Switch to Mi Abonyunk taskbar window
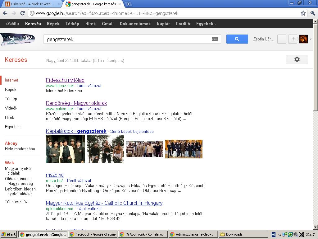Viewport: 318px width, 239px height. click(x=143, y=234)
